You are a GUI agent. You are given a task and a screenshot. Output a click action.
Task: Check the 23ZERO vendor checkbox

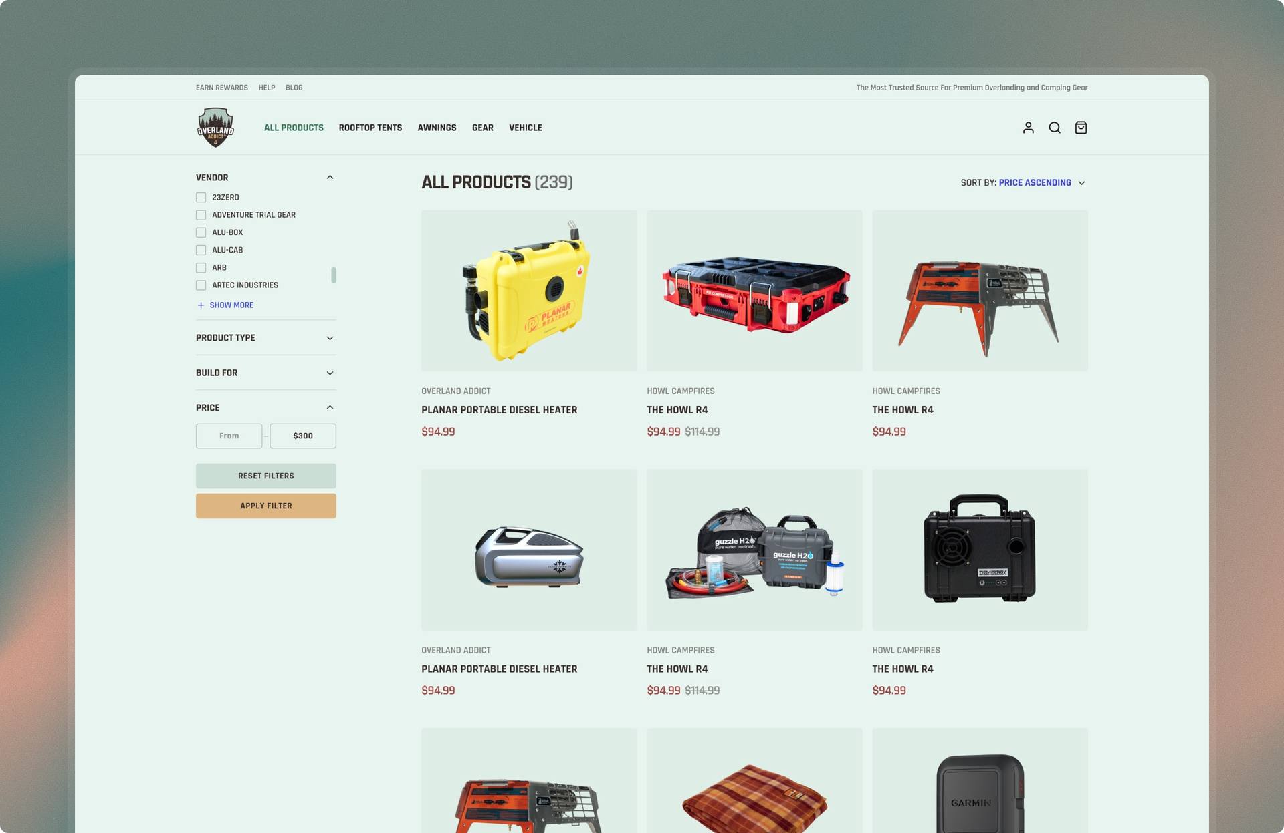click(201, 197)
